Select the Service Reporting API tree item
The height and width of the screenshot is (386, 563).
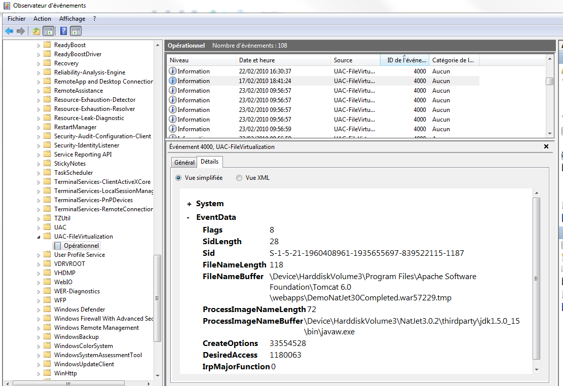(x=83, y=155)
